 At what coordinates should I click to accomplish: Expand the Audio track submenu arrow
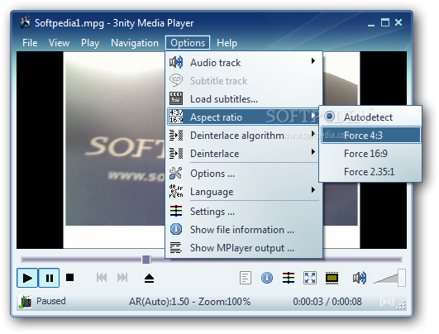coord(313,60)
